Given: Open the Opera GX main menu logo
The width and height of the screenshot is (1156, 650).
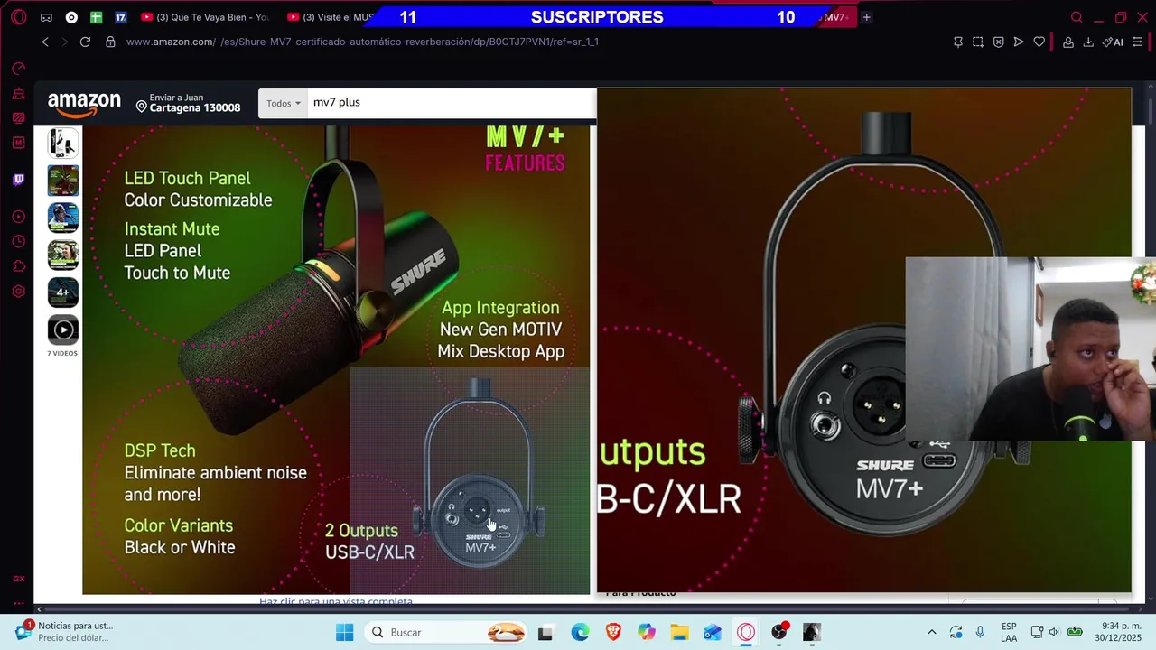Looking at the screenshot, I should [18, 17].
